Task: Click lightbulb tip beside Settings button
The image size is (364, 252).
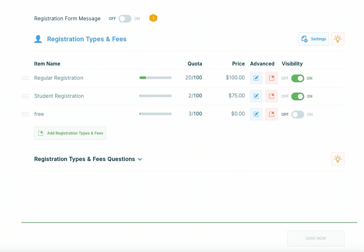Action: (x=338, y=39)
